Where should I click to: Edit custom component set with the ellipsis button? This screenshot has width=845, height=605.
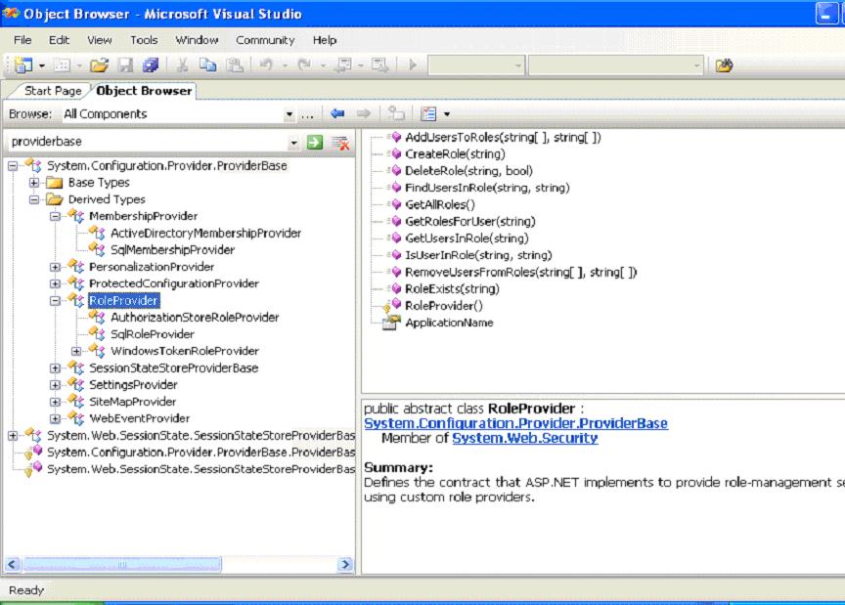pyautogui.click(x=307, y=114)
